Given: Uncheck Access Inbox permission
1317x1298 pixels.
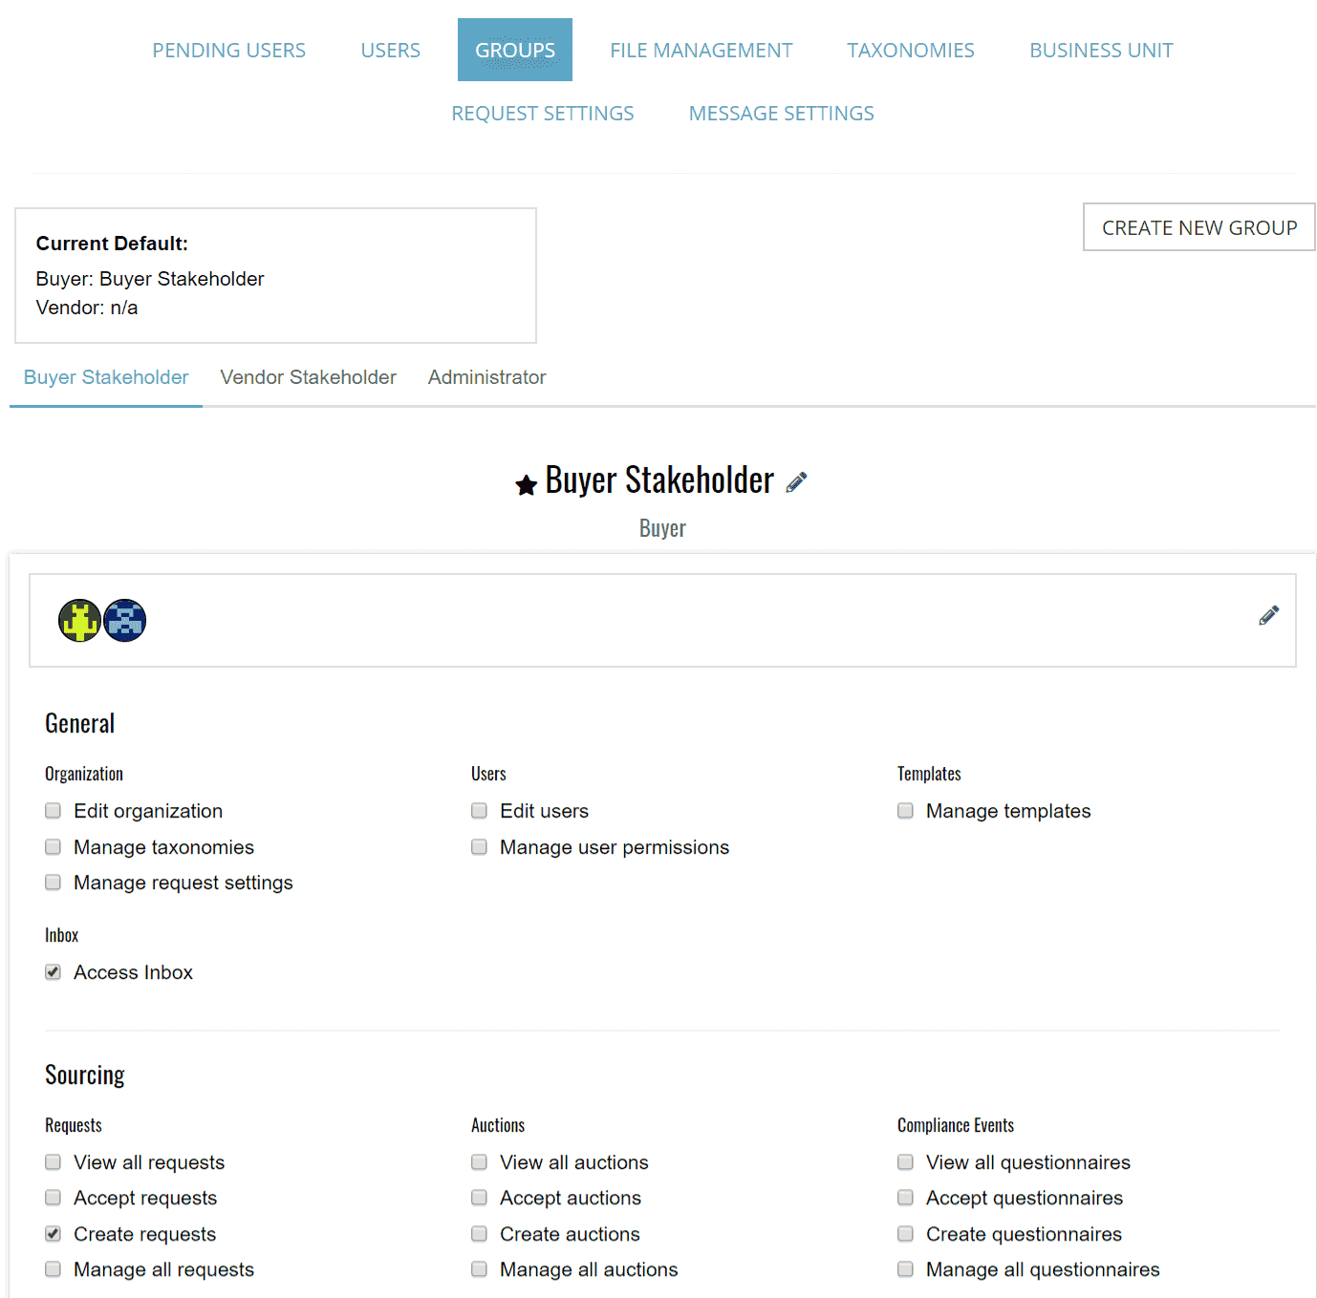Looking at the screenshot, I should [x=54, y=972].
